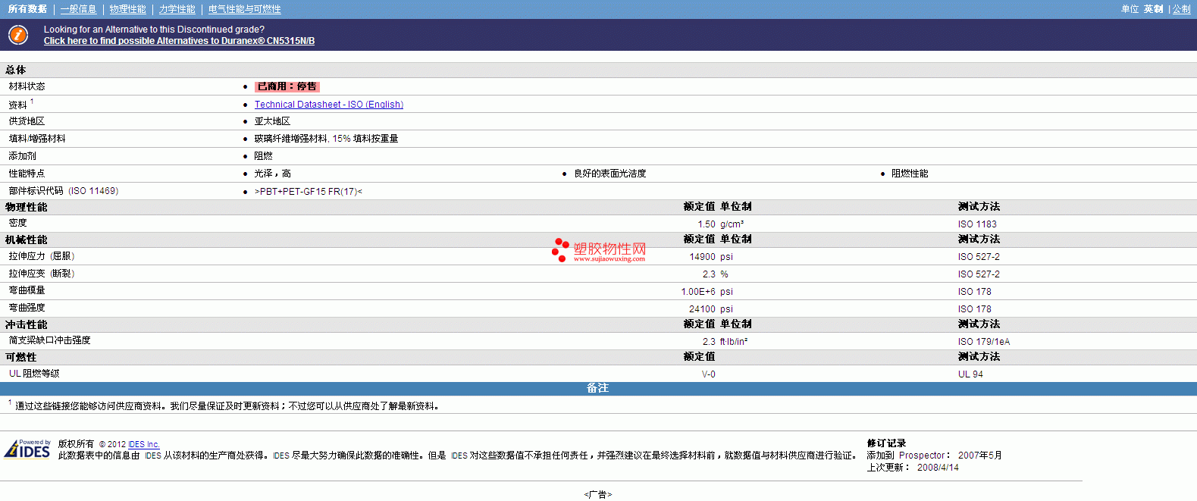Viewport: 1197px width, 501px height.
Task: Click the ISO 179/1eA test method
Action: [983, 342]
